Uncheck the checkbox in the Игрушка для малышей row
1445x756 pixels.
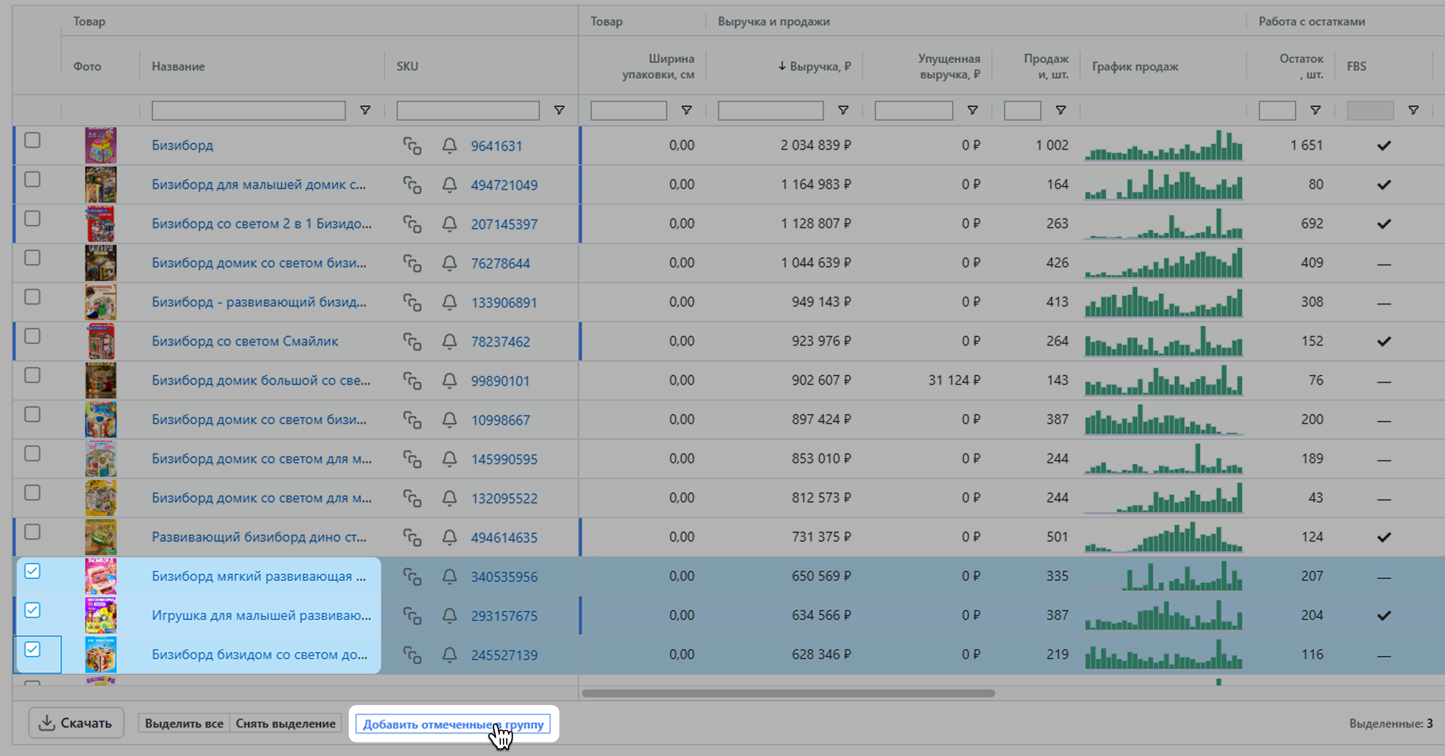32,610
